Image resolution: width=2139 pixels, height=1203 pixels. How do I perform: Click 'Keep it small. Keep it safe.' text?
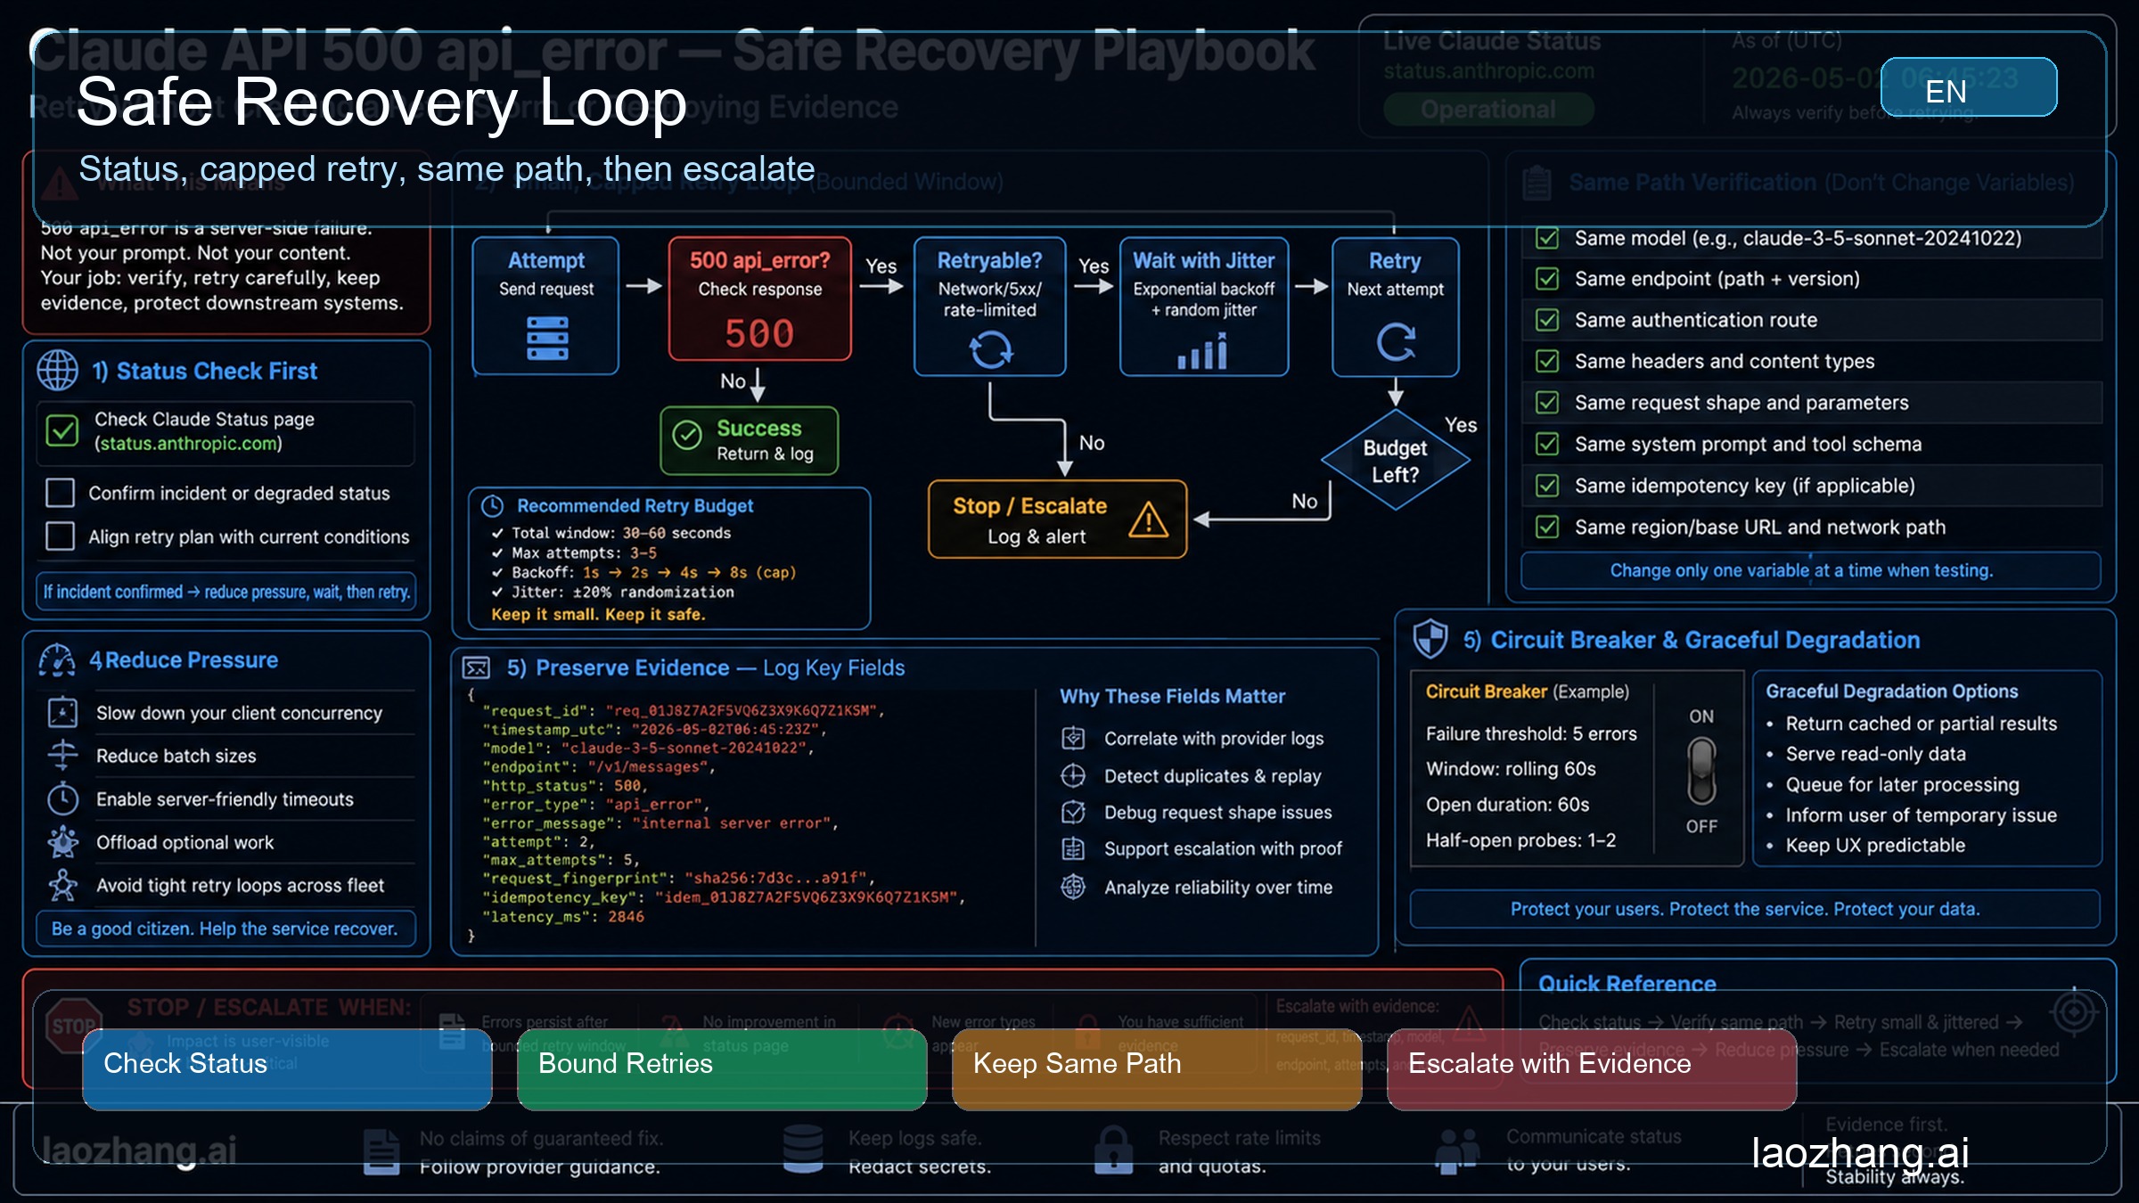(598, 614)
